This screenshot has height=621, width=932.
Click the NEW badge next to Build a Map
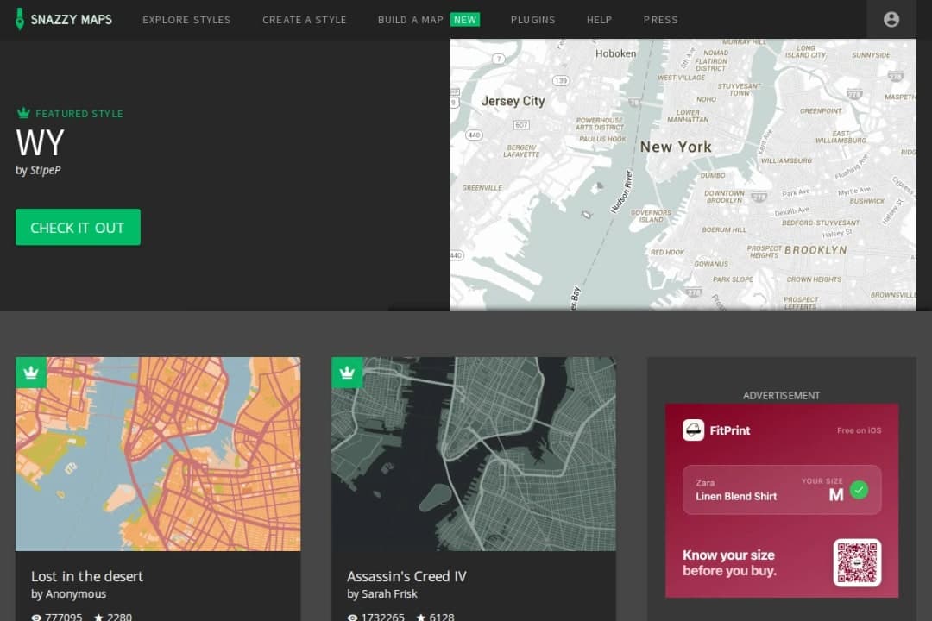pyautogui.click(x=465, y=20)
